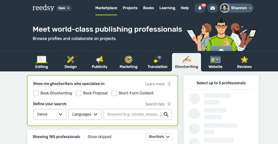Select the Design category icon
Viewport: 278px width, 144px height.
(71, 59)
